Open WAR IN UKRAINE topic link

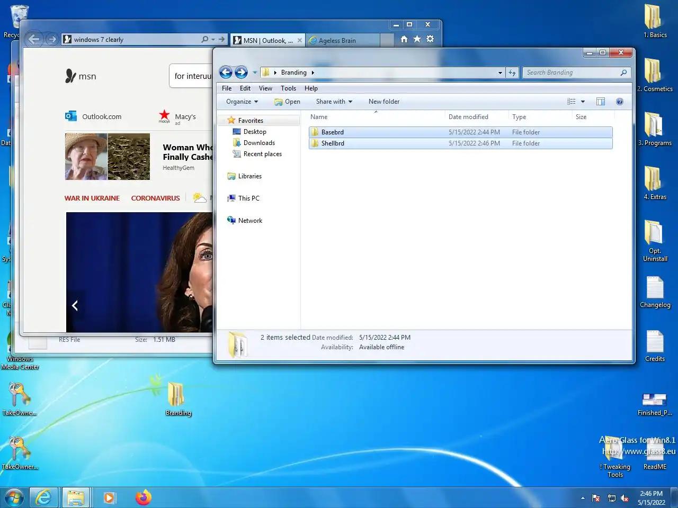(x=92, y=198)
